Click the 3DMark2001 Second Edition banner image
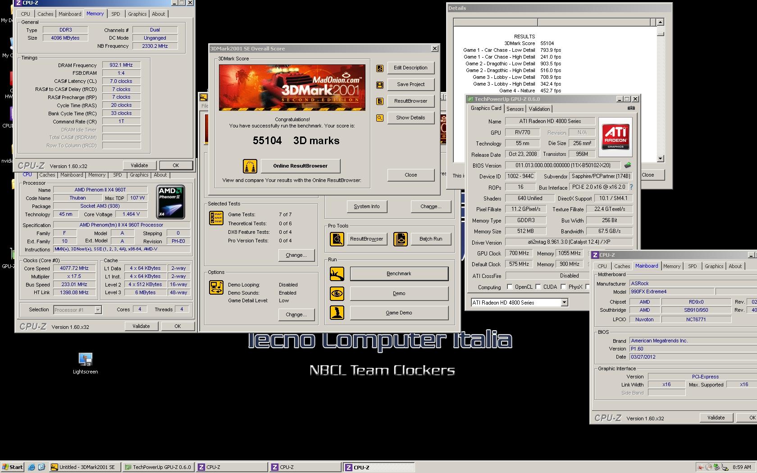The image size is (757, 473). 292,87
